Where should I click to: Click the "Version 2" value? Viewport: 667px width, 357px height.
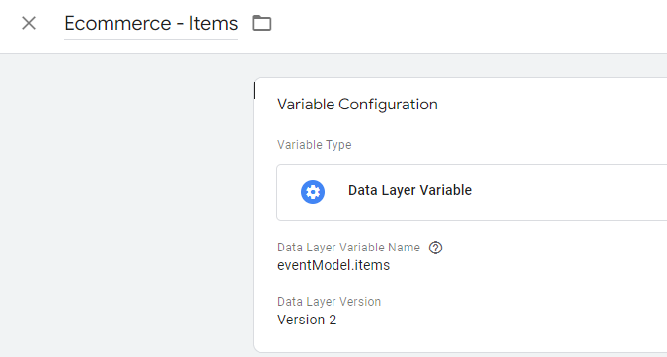[x=307, y=320]
